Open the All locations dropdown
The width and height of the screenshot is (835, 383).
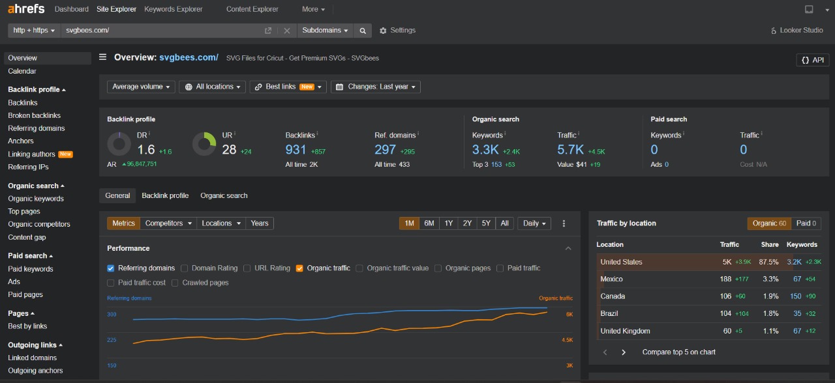tap(213, 87)
